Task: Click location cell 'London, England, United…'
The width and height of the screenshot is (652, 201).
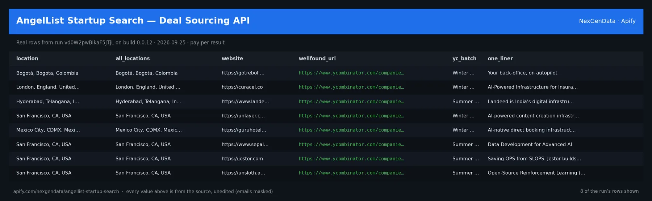Action: click(48, 87)
